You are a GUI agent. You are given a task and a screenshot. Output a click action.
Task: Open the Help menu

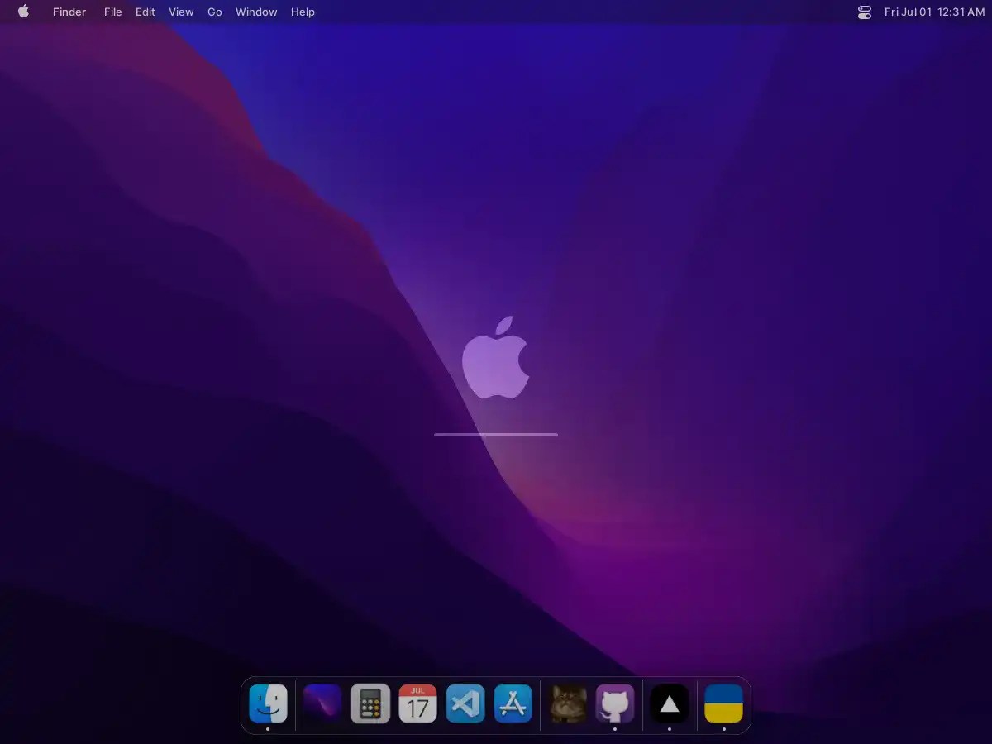(303, 12)
